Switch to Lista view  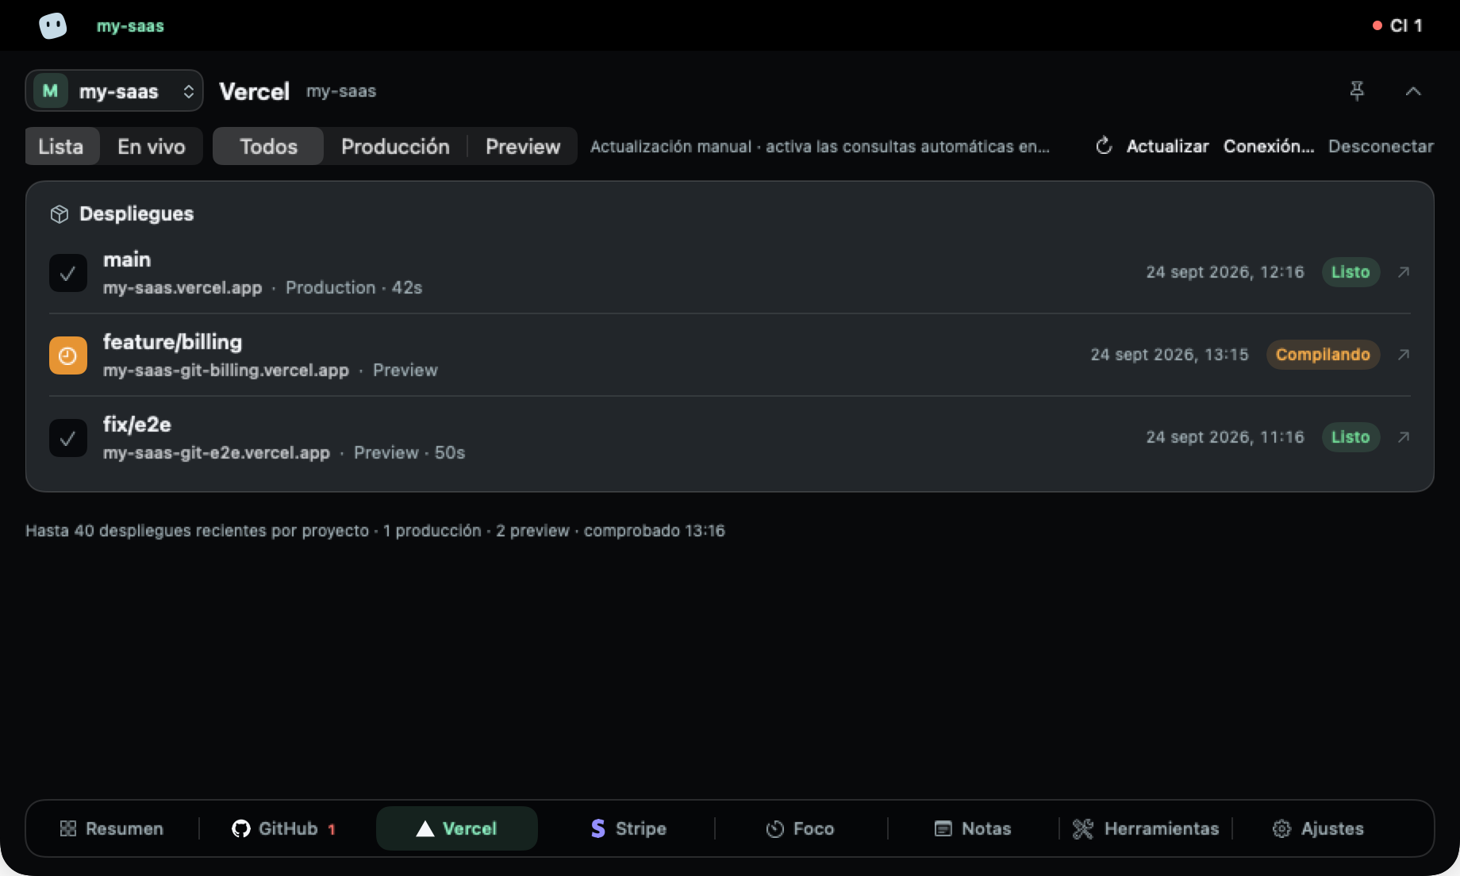(61, 146)
